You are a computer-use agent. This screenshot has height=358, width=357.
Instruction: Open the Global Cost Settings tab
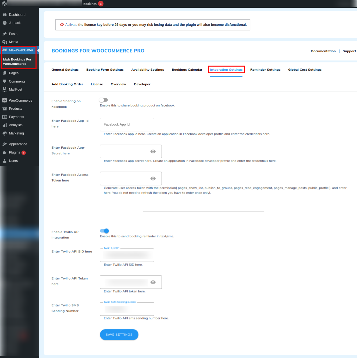point(305,70)
